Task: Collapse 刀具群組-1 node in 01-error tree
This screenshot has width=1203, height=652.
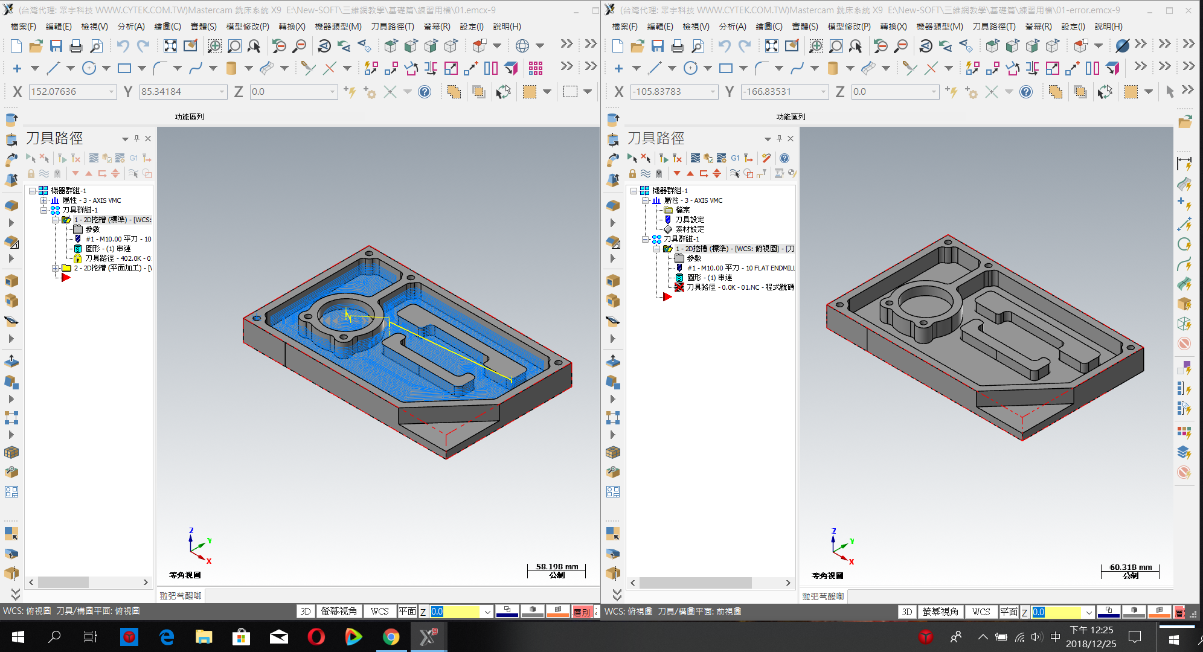Action: tap(645, 239)
